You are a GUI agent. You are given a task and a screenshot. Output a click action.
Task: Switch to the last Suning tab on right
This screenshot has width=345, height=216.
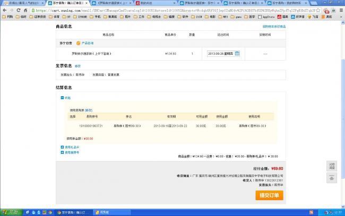point(288,3)
